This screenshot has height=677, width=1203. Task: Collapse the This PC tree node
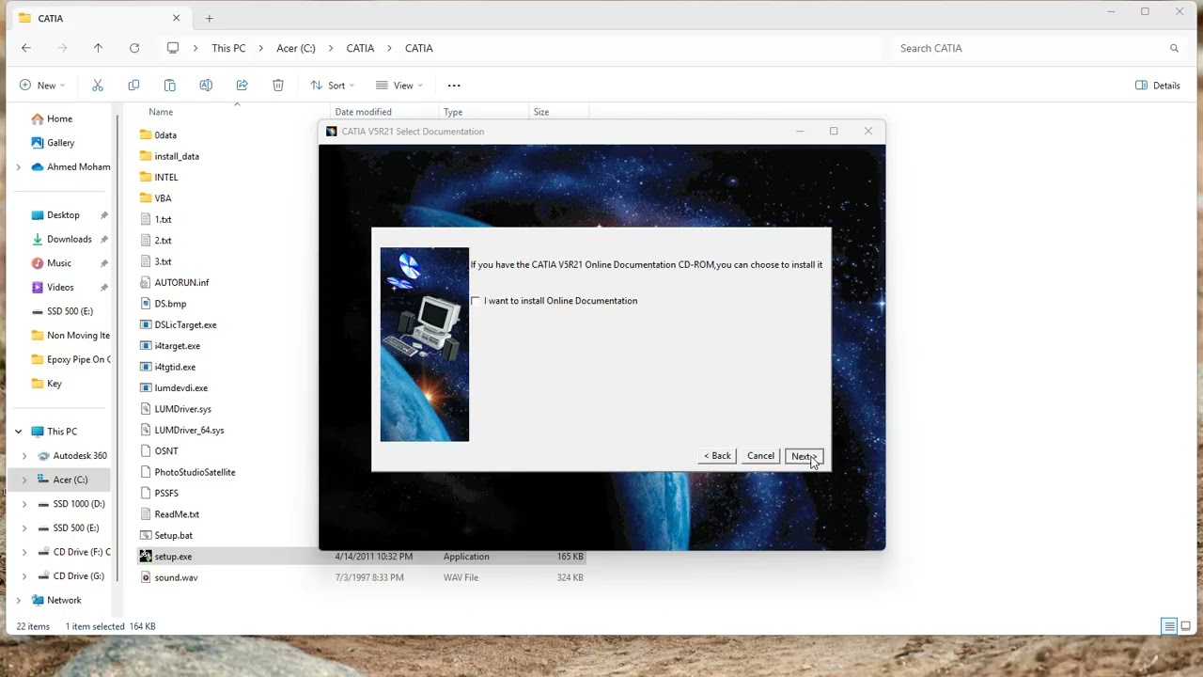[18, 431]
